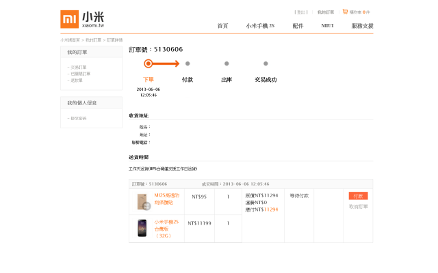The image size is (438, 273).
Task: Click order number heading 5130606
Action: [156, 49]
